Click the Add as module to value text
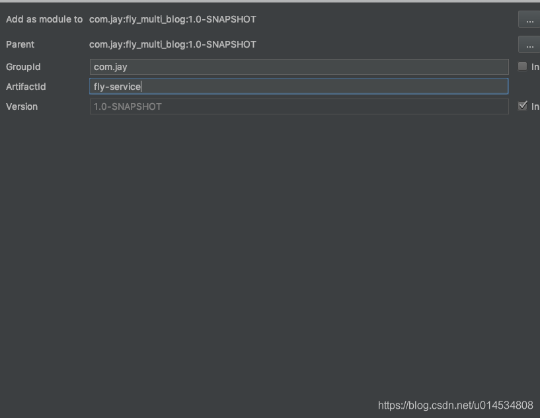 (173, 20)
